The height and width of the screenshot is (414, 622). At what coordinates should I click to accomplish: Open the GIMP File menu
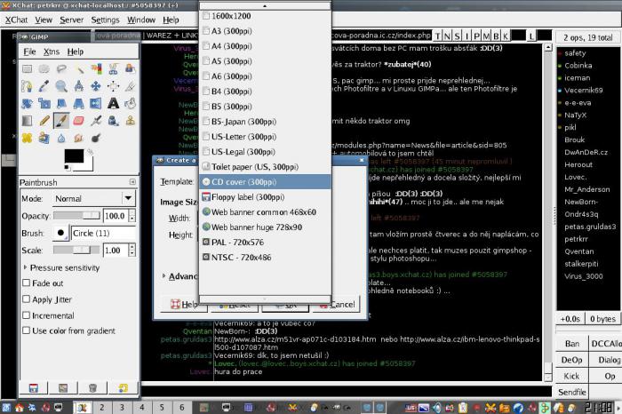(x=29, y=52)
